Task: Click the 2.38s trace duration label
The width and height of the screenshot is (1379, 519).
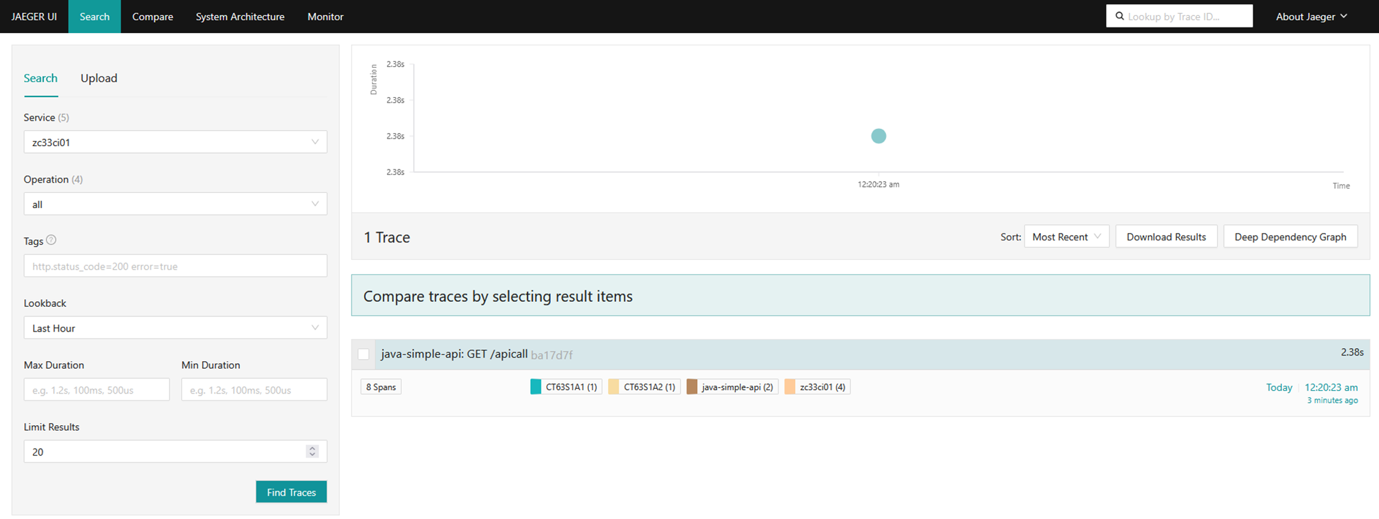Action: pyautogui.click(x=1352, y=352)
